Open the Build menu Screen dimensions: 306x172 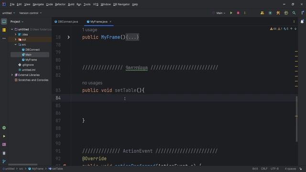(x=71, y=4)
